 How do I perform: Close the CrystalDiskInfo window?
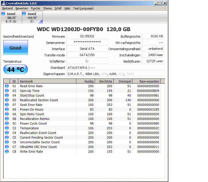click(165, 3)
